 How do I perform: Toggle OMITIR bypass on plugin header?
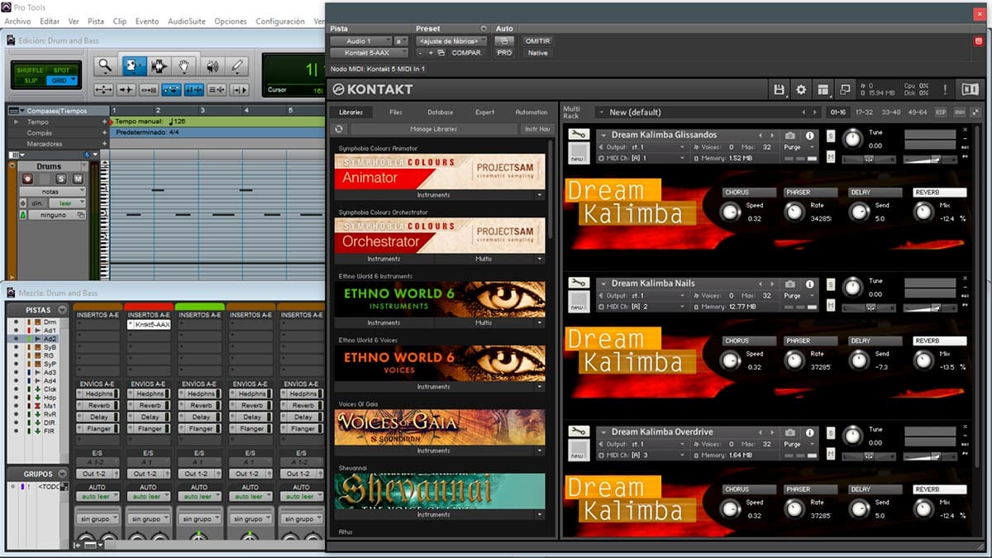click(537, 41)
